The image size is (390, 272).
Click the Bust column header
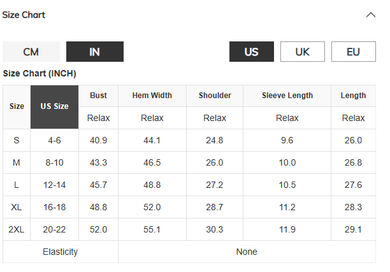98,96
